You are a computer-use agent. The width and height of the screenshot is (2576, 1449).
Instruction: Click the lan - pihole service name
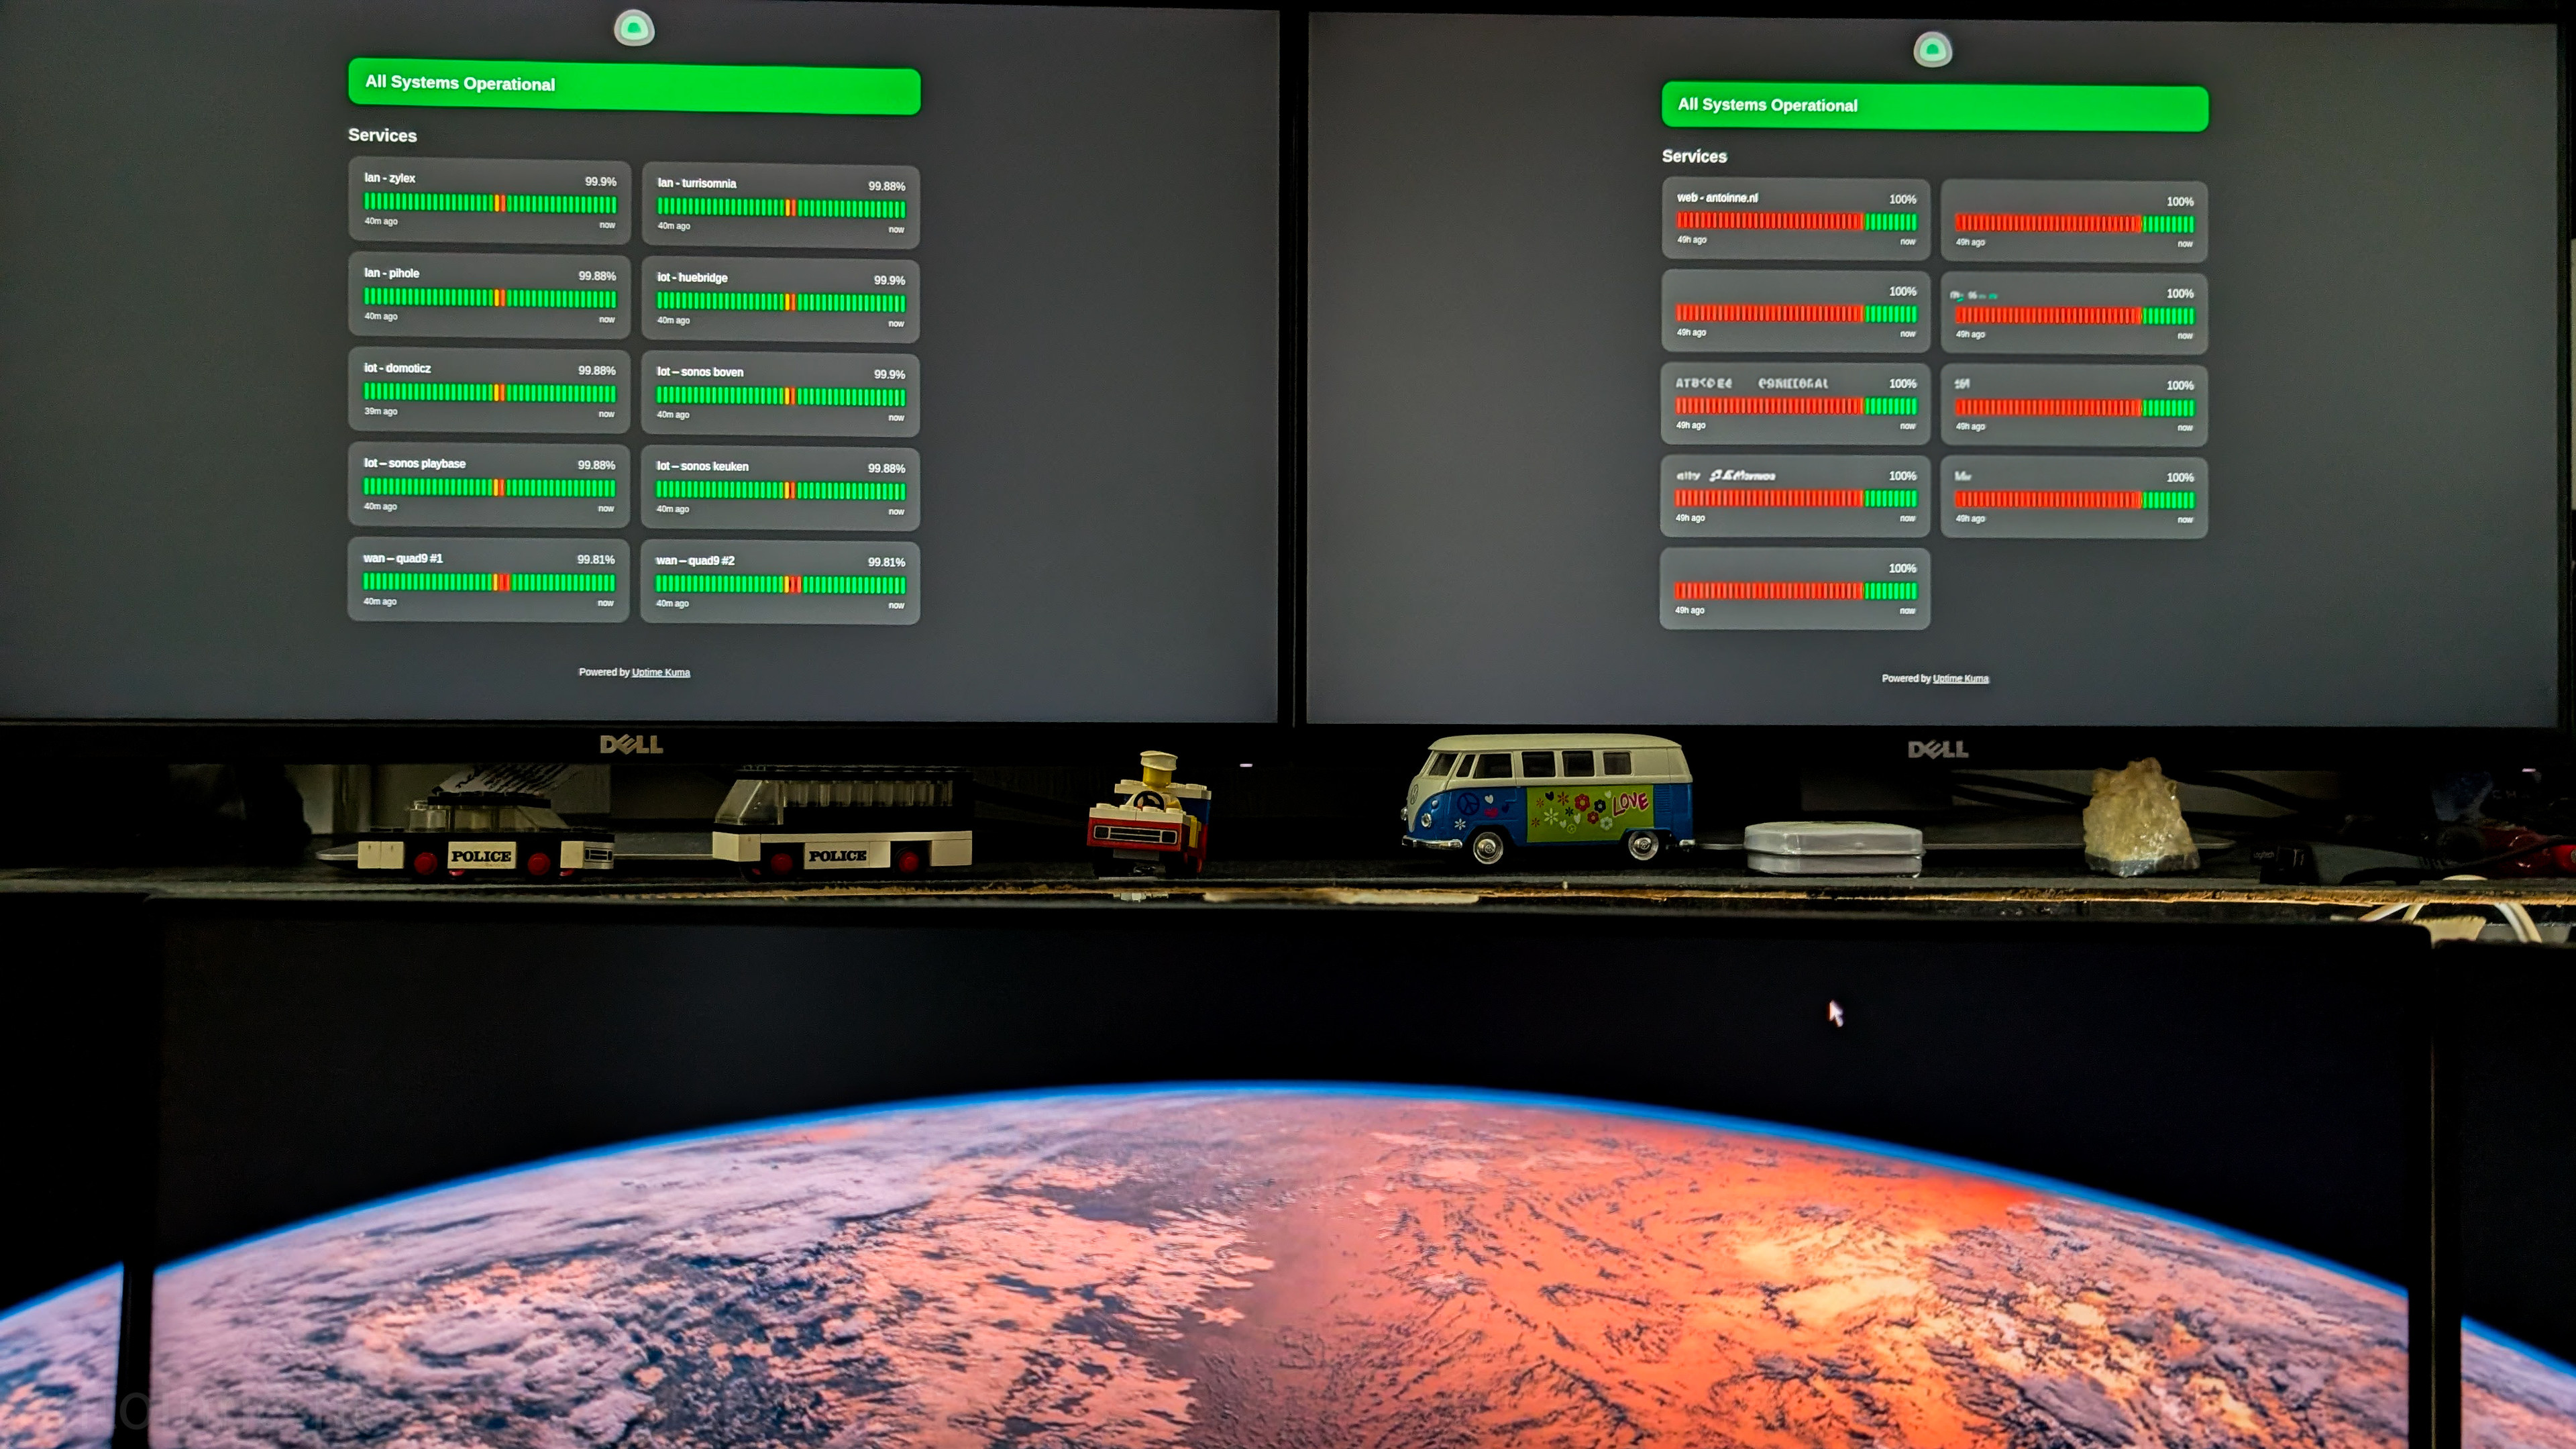point(391,273)
